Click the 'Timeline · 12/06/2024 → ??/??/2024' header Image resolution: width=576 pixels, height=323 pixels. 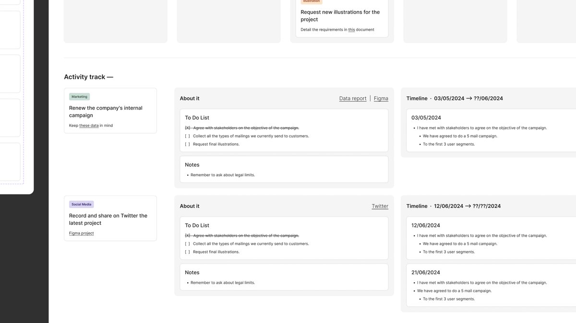pos(454,206)
